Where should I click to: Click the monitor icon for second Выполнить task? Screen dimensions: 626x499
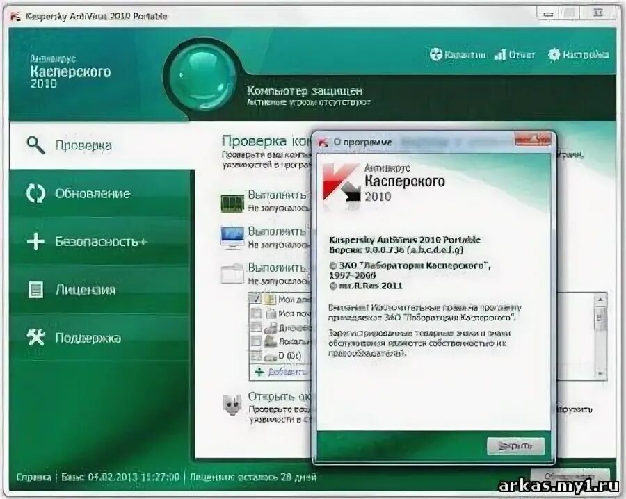(232, 238)
